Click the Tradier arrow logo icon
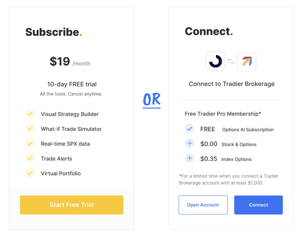The width and height of the screenshot is (302, 235). tap(247, 61)
